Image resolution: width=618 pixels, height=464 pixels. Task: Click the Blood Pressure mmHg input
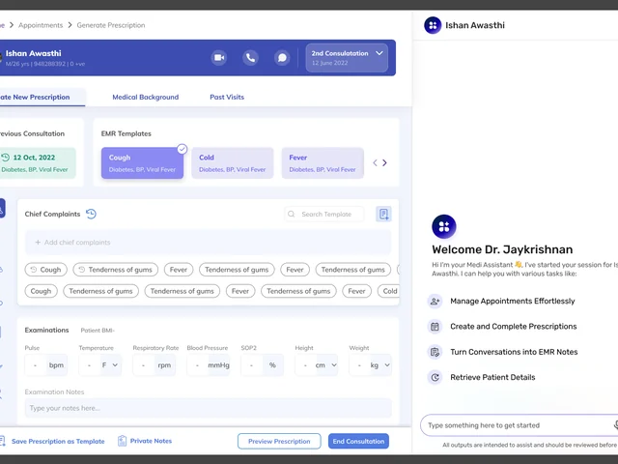coord(209,365)
